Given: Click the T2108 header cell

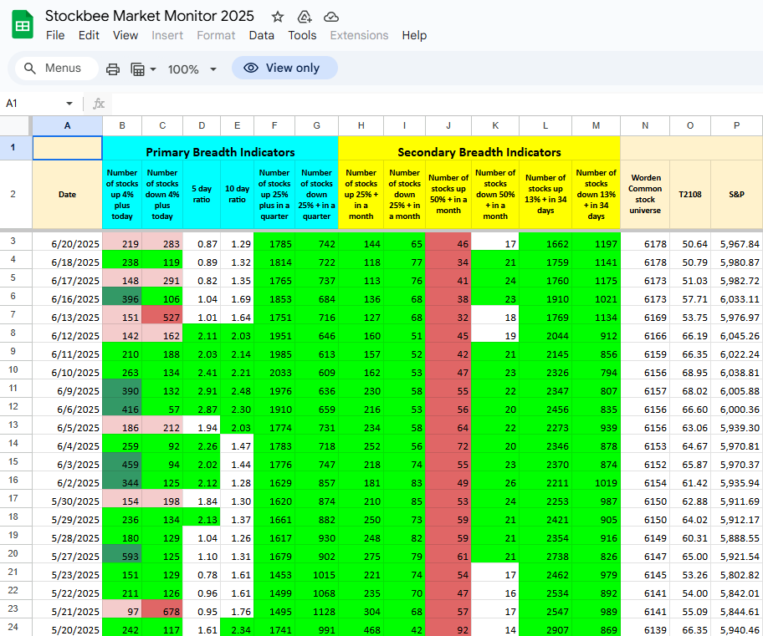Looking at the screenshot, I should point(690,195).
